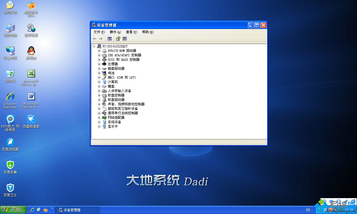Select the IDE ATA/ATAPI 控制器 device icon
357x214 pixels.
coord(104,55)
